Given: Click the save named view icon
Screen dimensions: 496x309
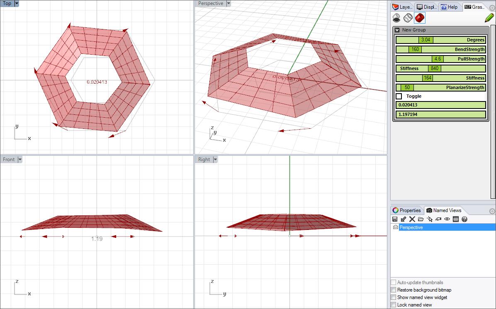Looking at the screenshot, I should (x=395, y=219).
